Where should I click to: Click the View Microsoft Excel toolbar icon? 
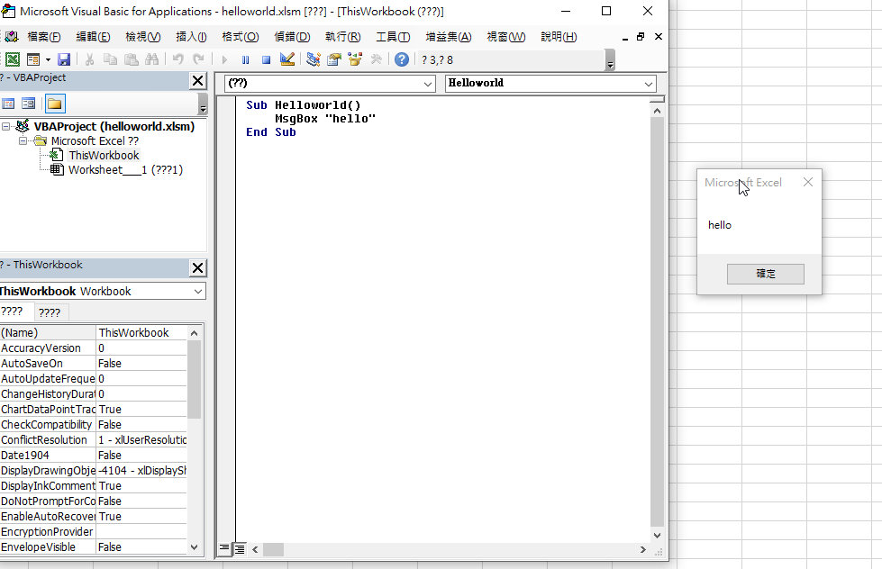coord(13,59)
